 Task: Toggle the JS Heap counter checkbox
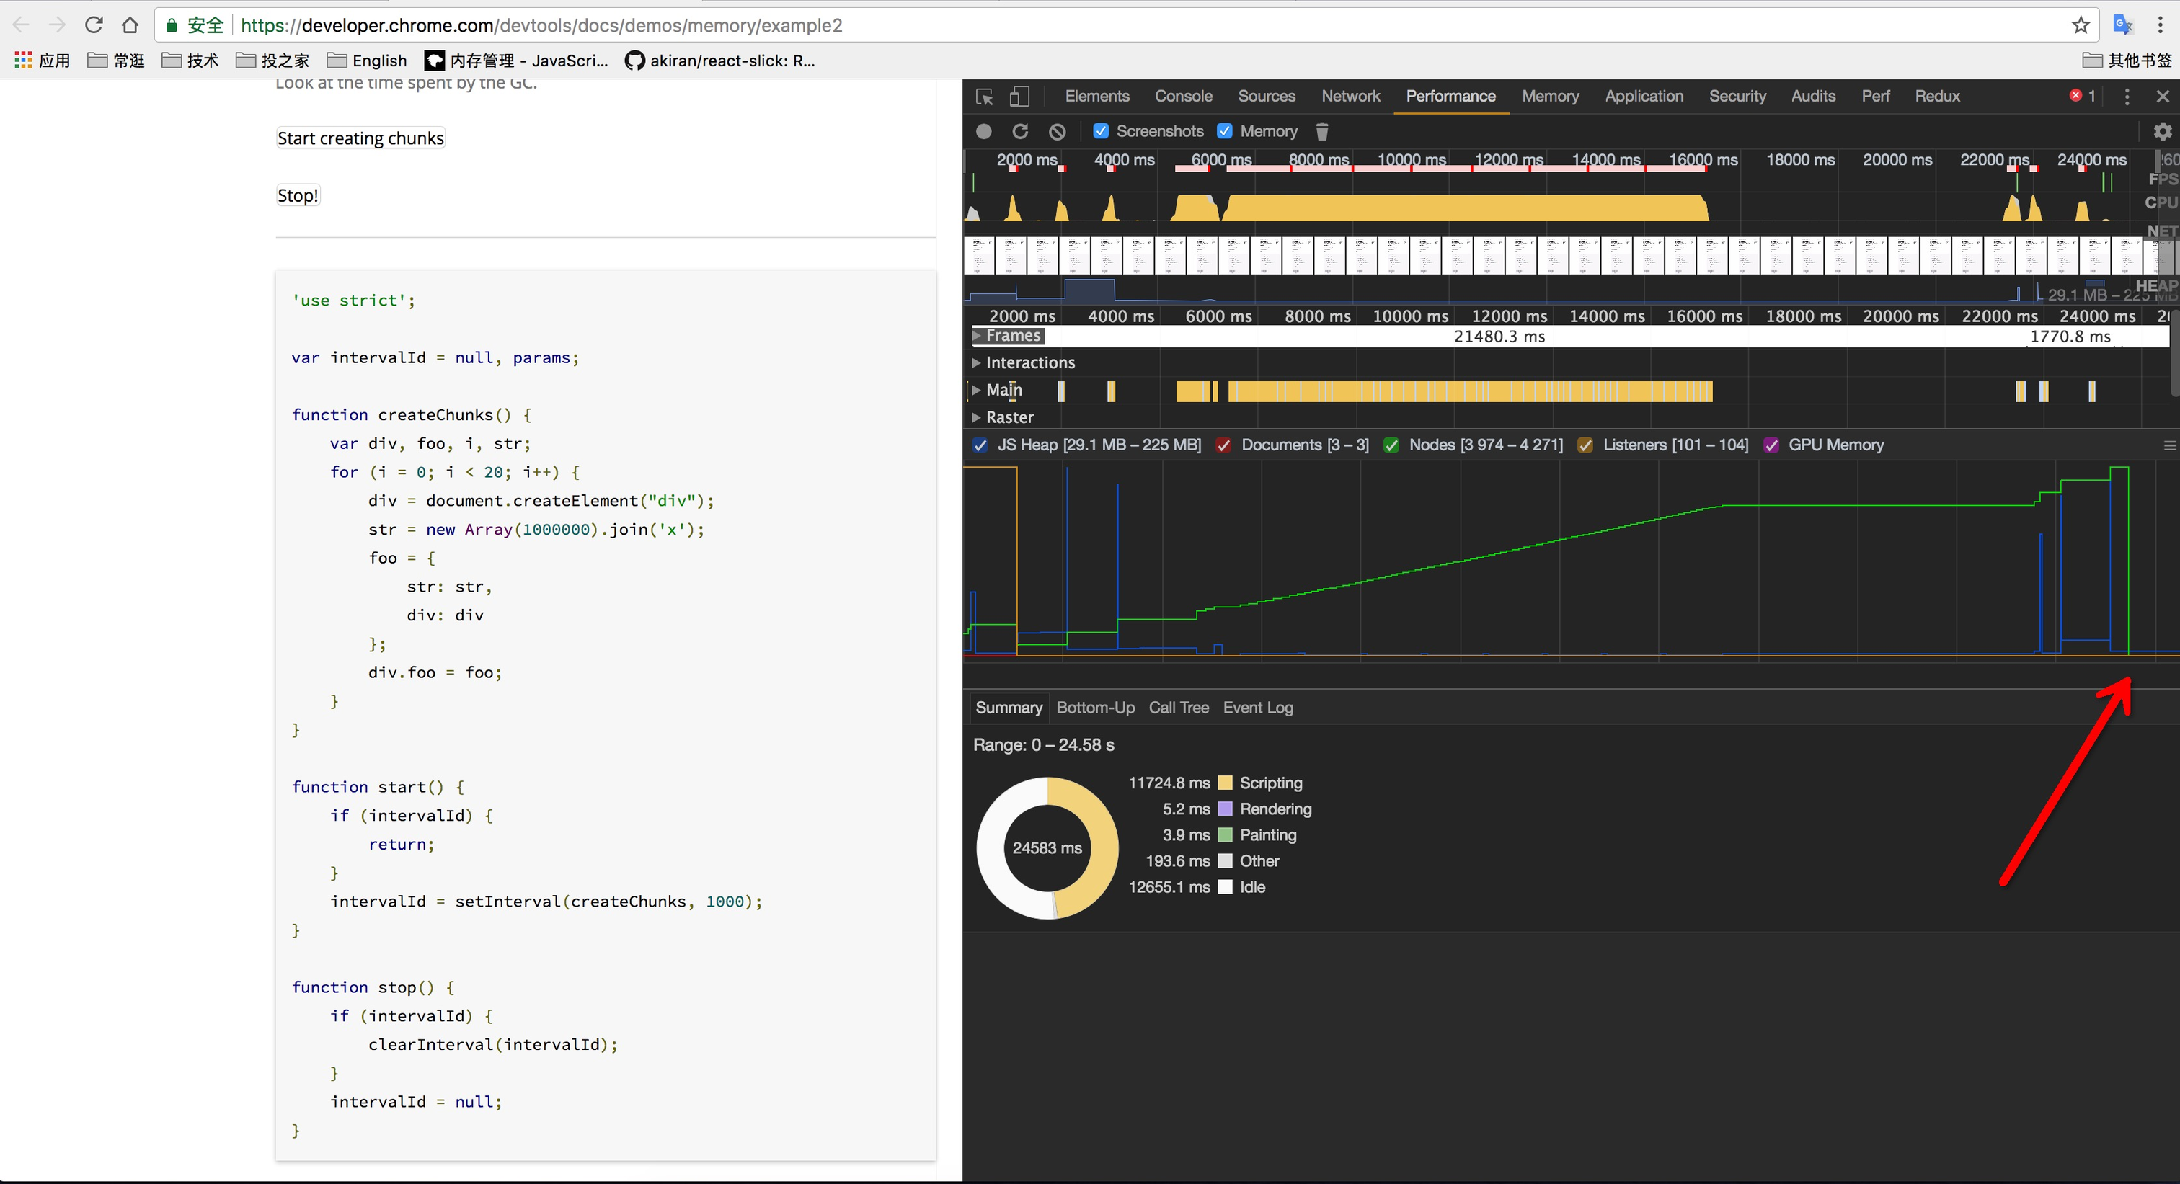(981, 445)
